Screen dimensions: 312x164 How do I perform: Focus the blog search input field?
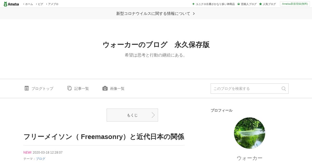coord(246,89)
